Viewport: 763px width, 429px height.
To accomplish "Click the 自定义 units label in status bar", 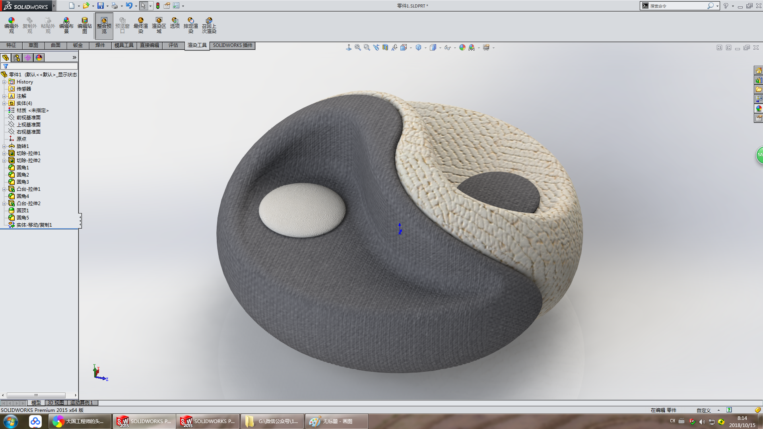I will pos(703,410).
